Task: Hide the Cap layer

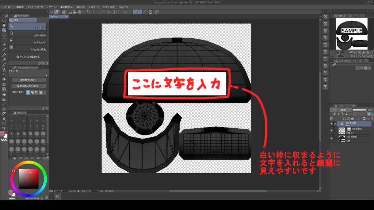Action: tap(332, 138)
